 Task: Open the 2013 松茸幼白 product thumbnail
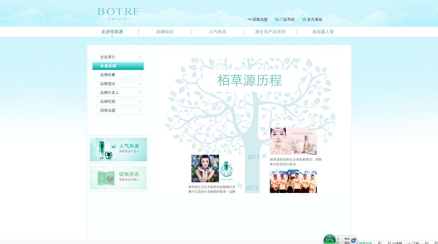click(293, 141)
